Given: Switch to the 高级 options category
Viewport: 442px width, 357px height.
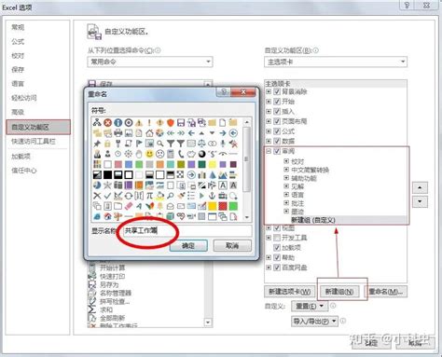Looking at the screenshot, I should click(x=18, y=112).
